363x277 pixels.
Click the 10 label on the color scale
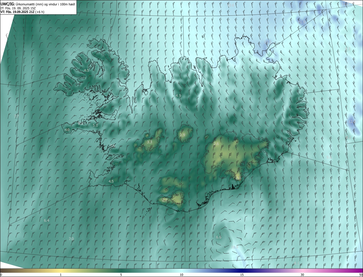(x=181, y=275)
